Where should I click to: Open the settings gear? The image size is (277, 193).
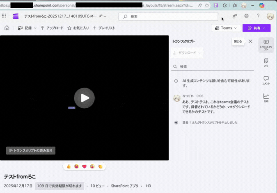[x=246, y=16]
